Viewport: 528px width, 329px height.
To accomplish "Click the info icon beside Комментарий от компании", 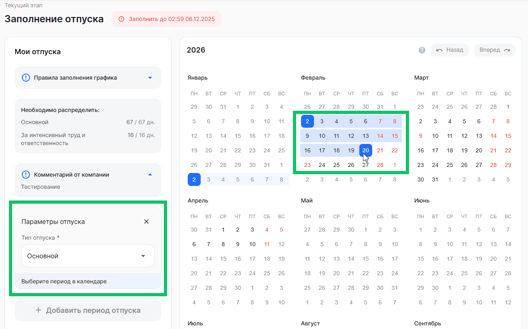I will point(26,175).
